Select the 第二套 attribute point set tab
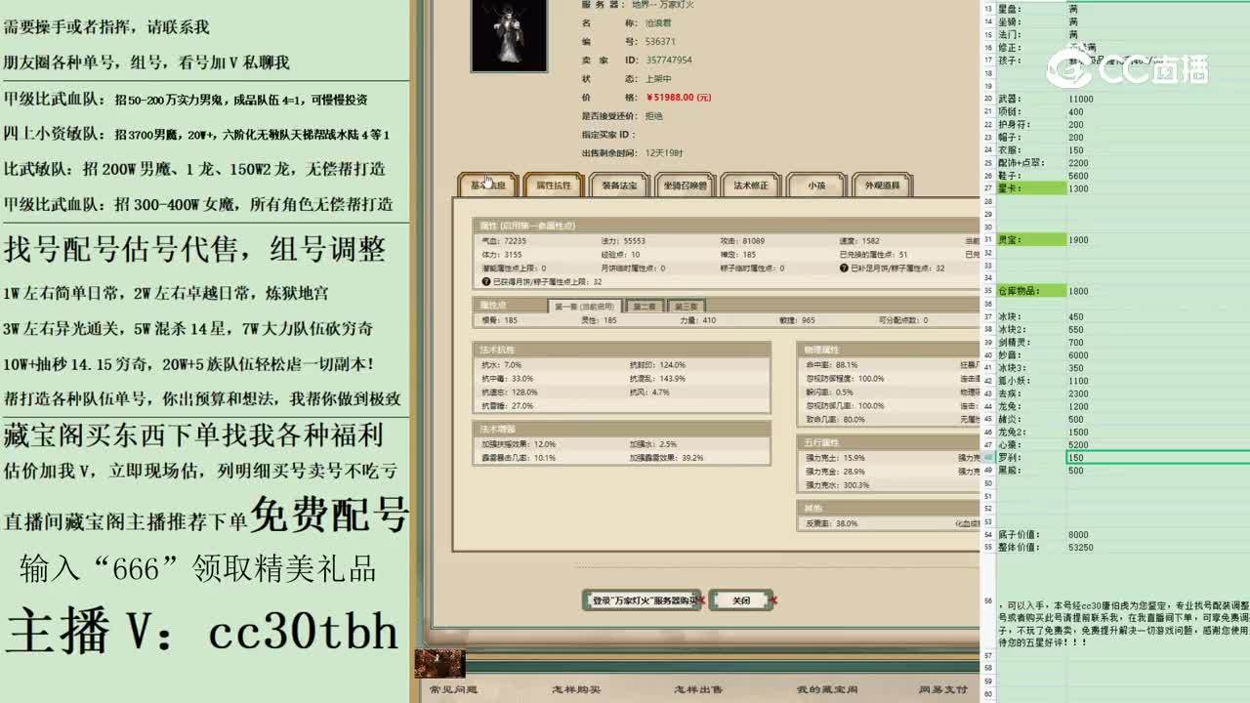 (x=645, y=307)
